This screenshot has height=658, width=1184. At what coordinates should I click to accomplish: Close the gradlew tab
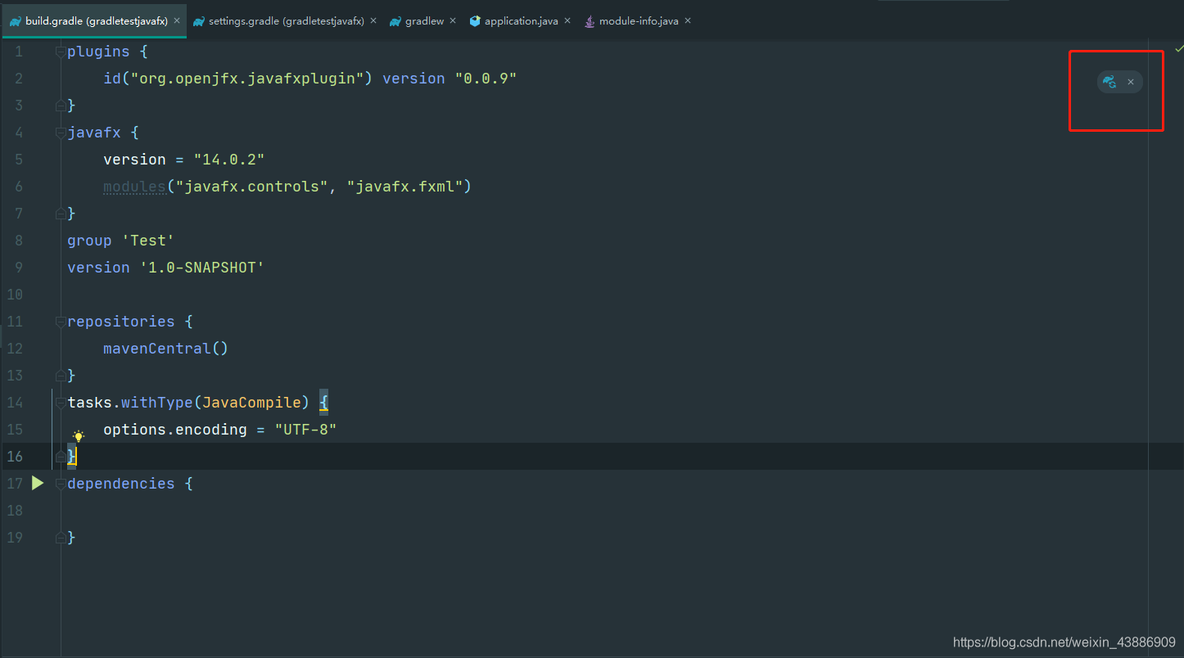coord(453,21)
